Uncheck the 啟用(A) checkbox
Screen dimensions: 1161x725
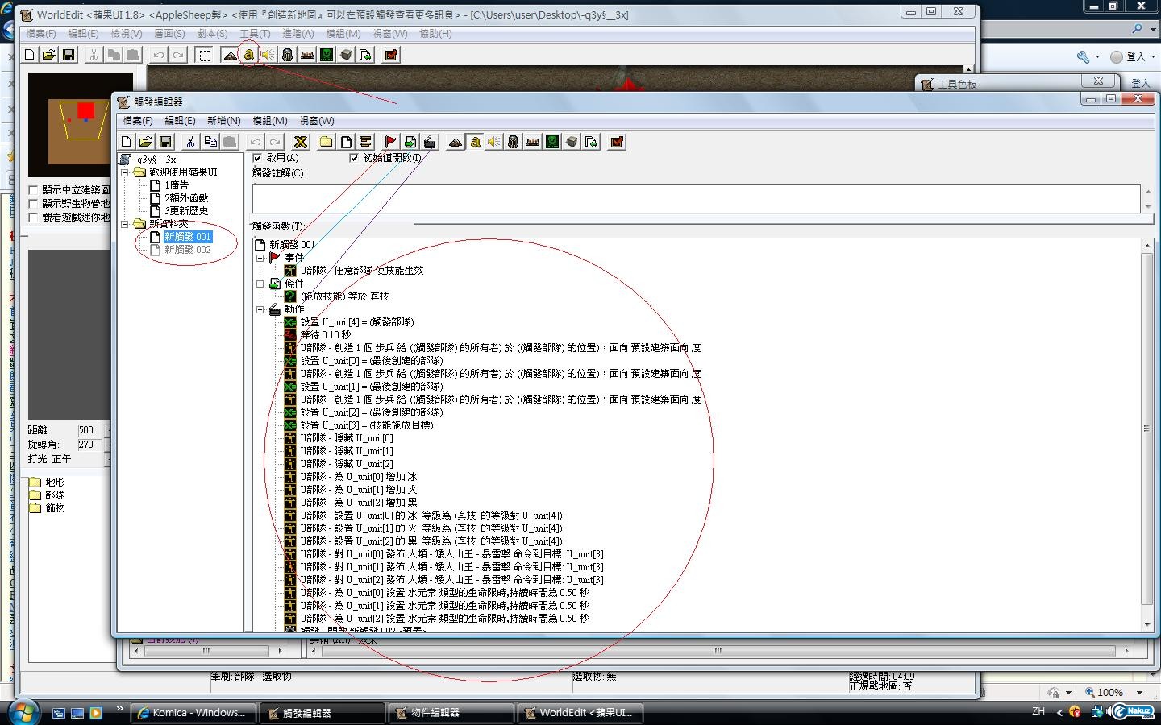[x=258, y=158]
